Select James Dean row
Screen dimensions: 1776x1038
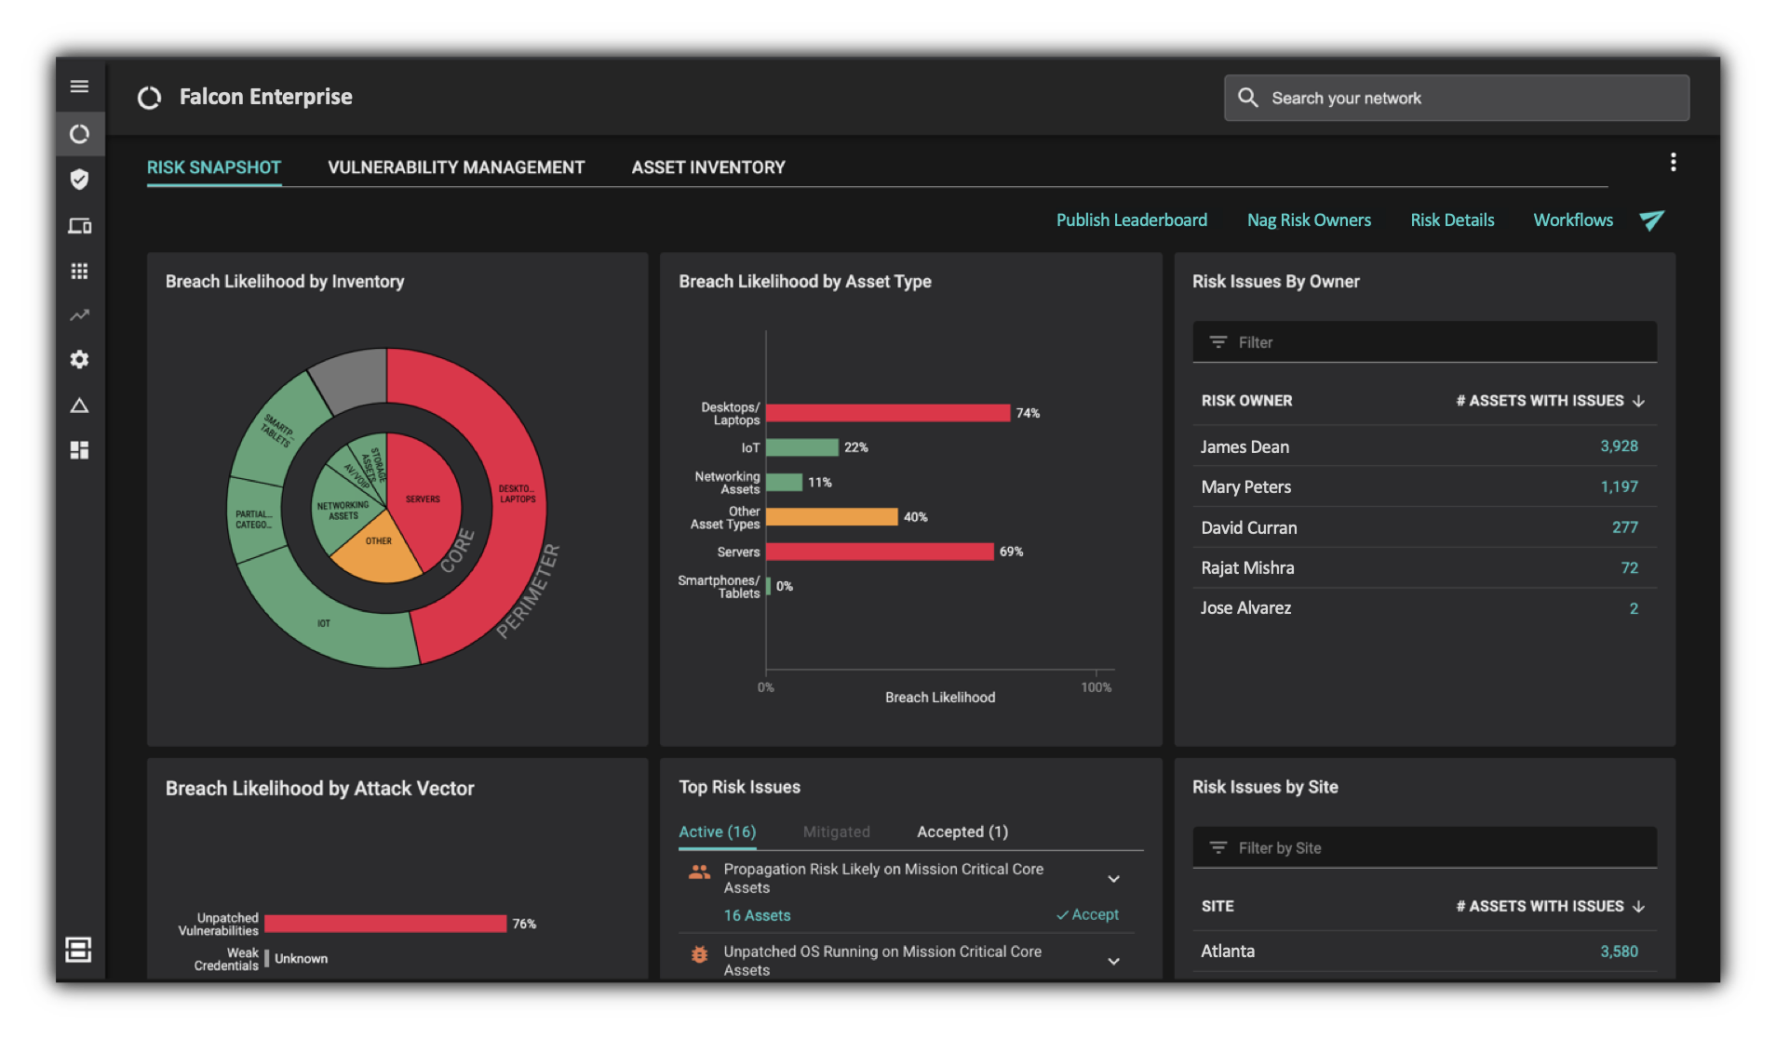point(1424,446)
